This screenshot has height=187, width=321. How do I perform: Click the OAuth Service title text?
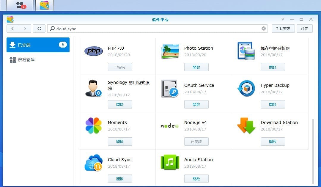point(199,85)
